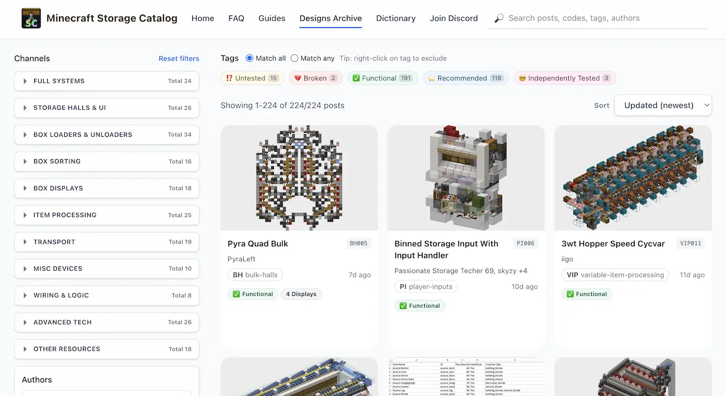The width and height of the screenshot is (726, 396).
Task: Click the search magnifier icon
Action: (x=499, y=18)
